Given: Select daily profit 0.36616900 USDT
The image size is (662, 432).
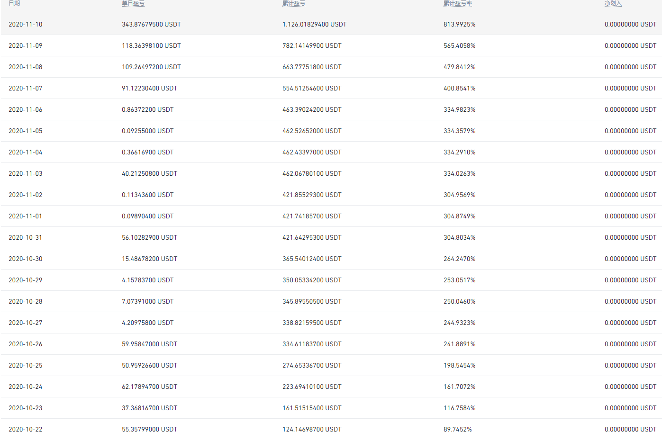Looking at the screenshot, I should (x=148, y=152).
